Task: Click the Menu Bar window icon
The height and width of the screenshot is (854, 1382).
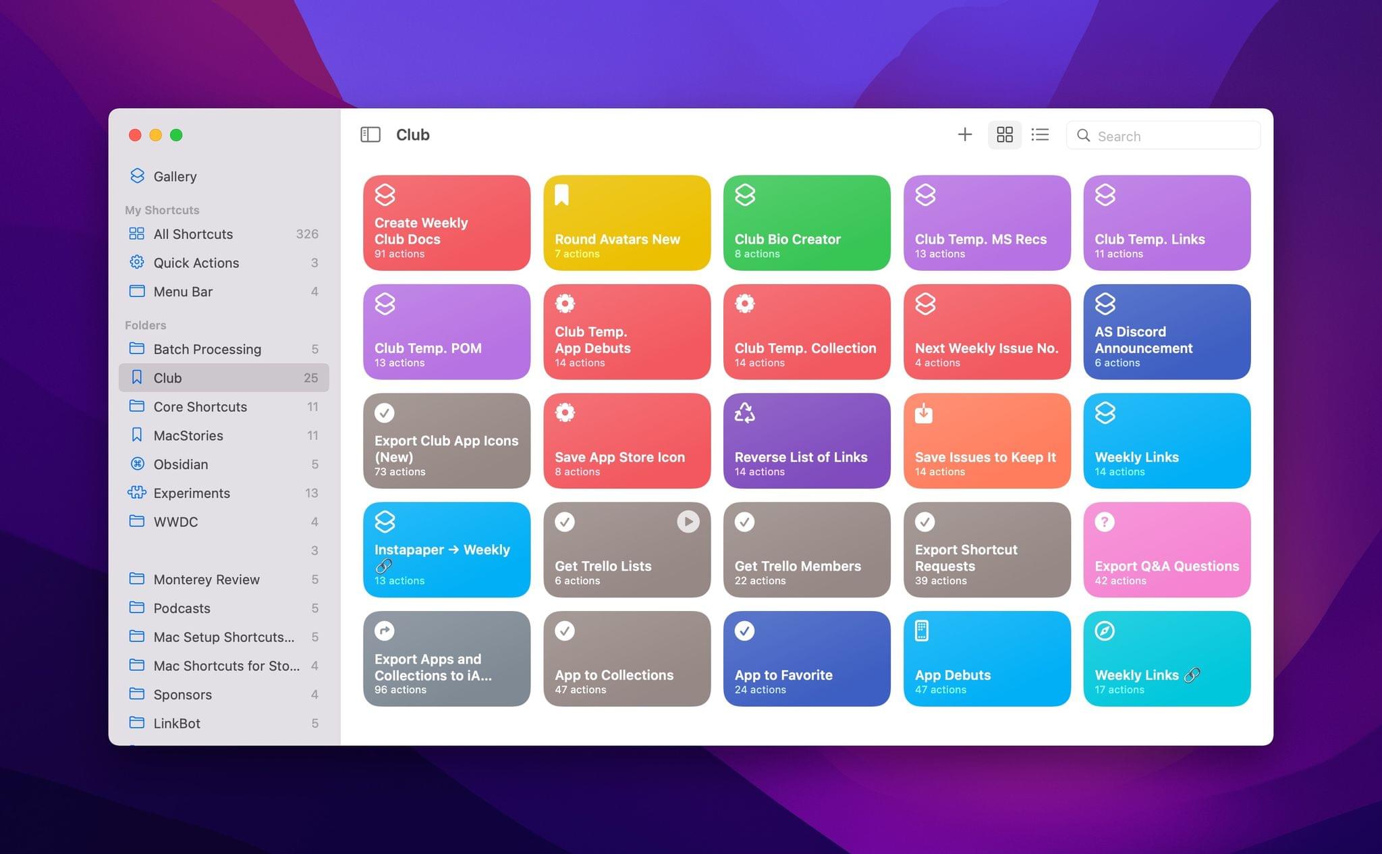Action: coord(137,291)
